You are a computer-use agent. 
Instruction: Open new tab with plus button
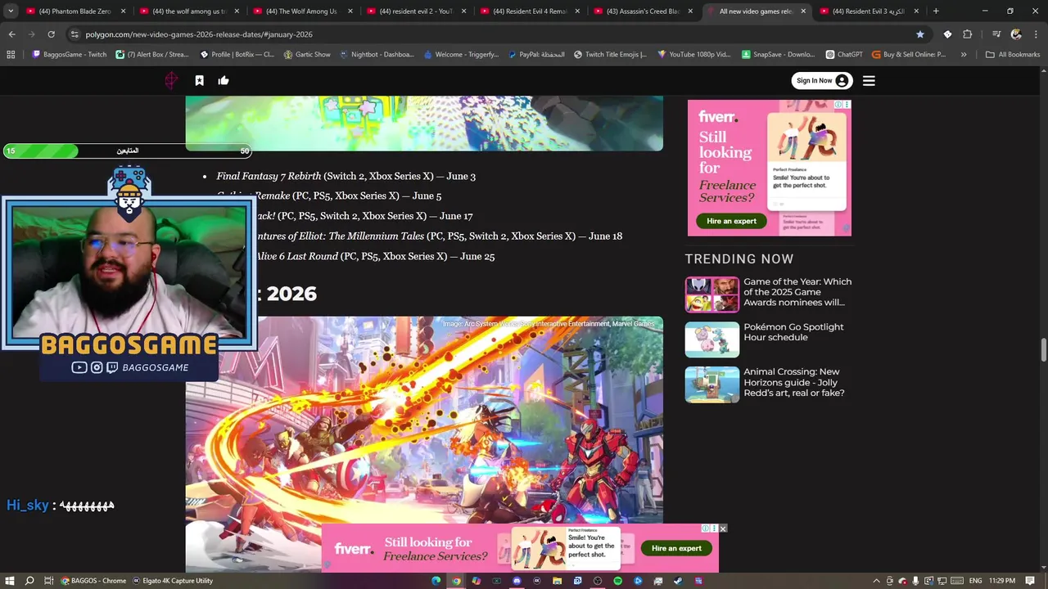pos(936,11)
